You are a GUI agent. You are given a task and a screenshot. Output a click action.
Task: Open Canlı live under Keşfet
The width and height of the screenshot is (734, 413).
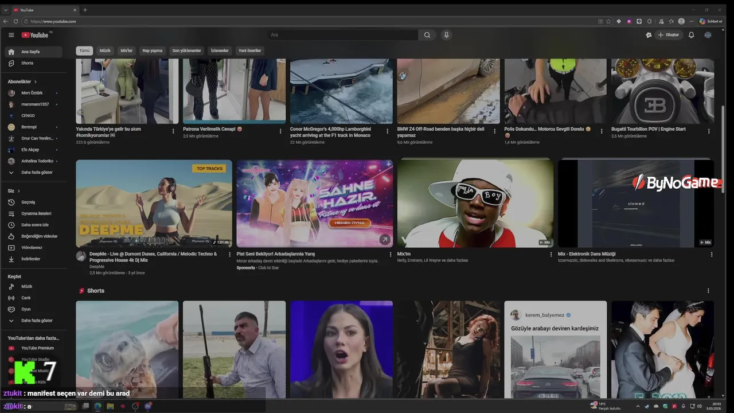(x=33, y=298)
